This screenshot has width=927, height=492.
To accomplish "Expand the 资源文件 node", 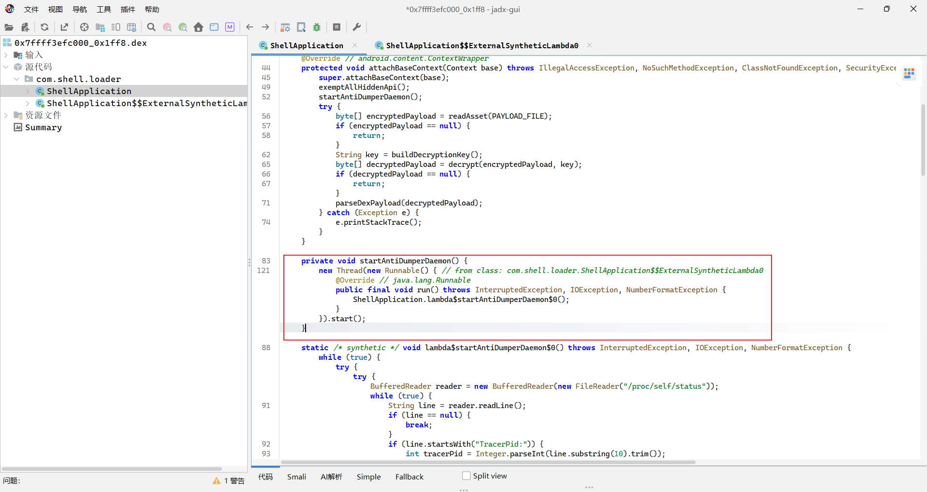I will click(x=6, y=115).
